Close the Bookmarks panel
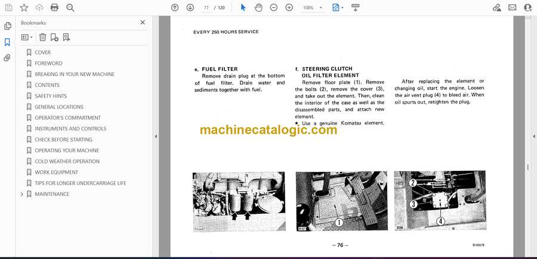 pyautogui.click(x=143, y=23)
